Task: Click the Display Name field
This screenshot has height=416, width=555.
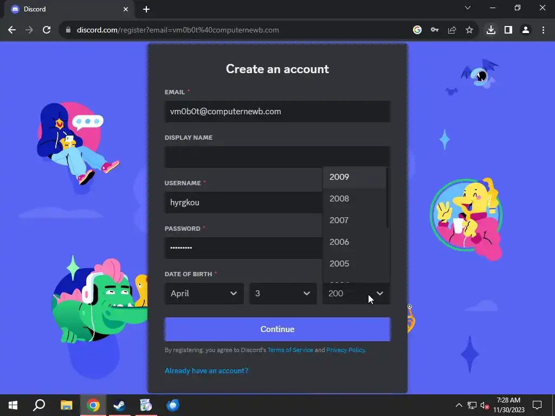Action: pyautogui.click(x=277, y=157)
